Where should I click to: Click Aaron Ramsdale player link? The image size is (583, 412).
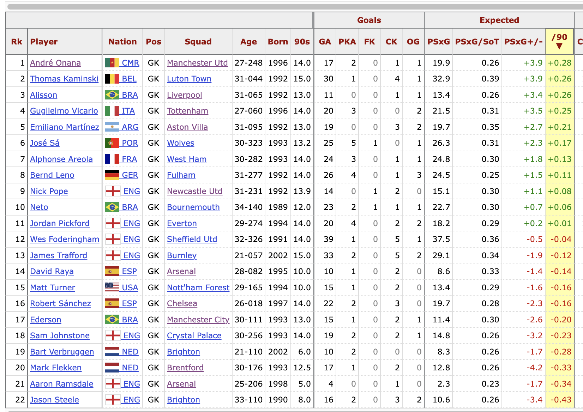pyautogui.click(x=62, y=384)
